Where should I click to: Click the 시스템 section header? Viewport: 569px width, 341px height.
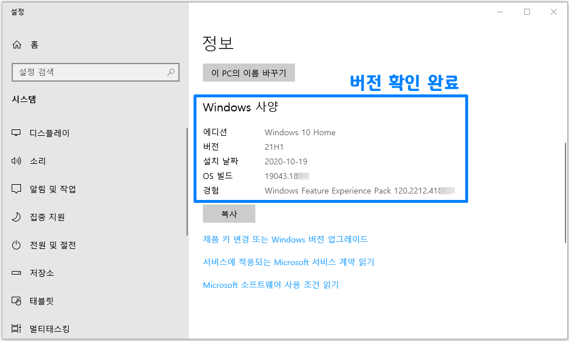(24, 99)
